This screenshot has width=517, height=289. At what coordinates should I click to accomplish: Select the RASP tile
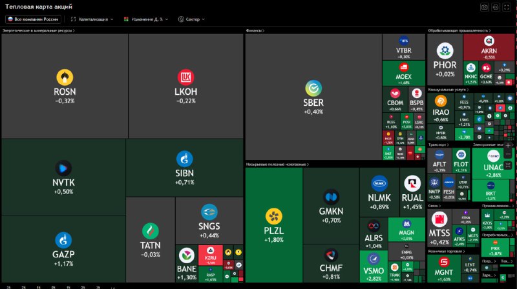[x=211, y=274]
